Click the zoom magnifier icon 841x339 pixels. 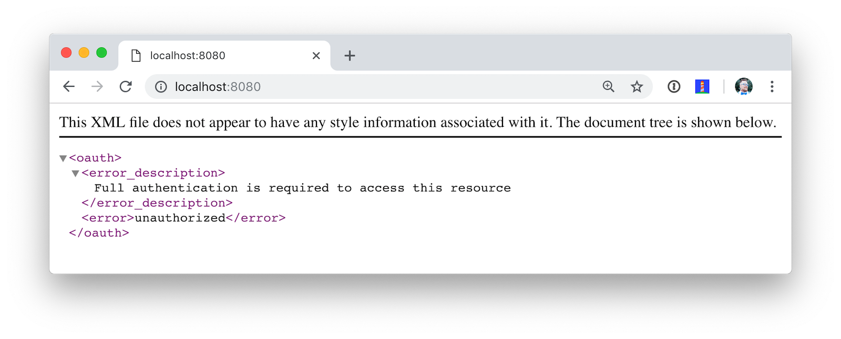click(608, 87)
